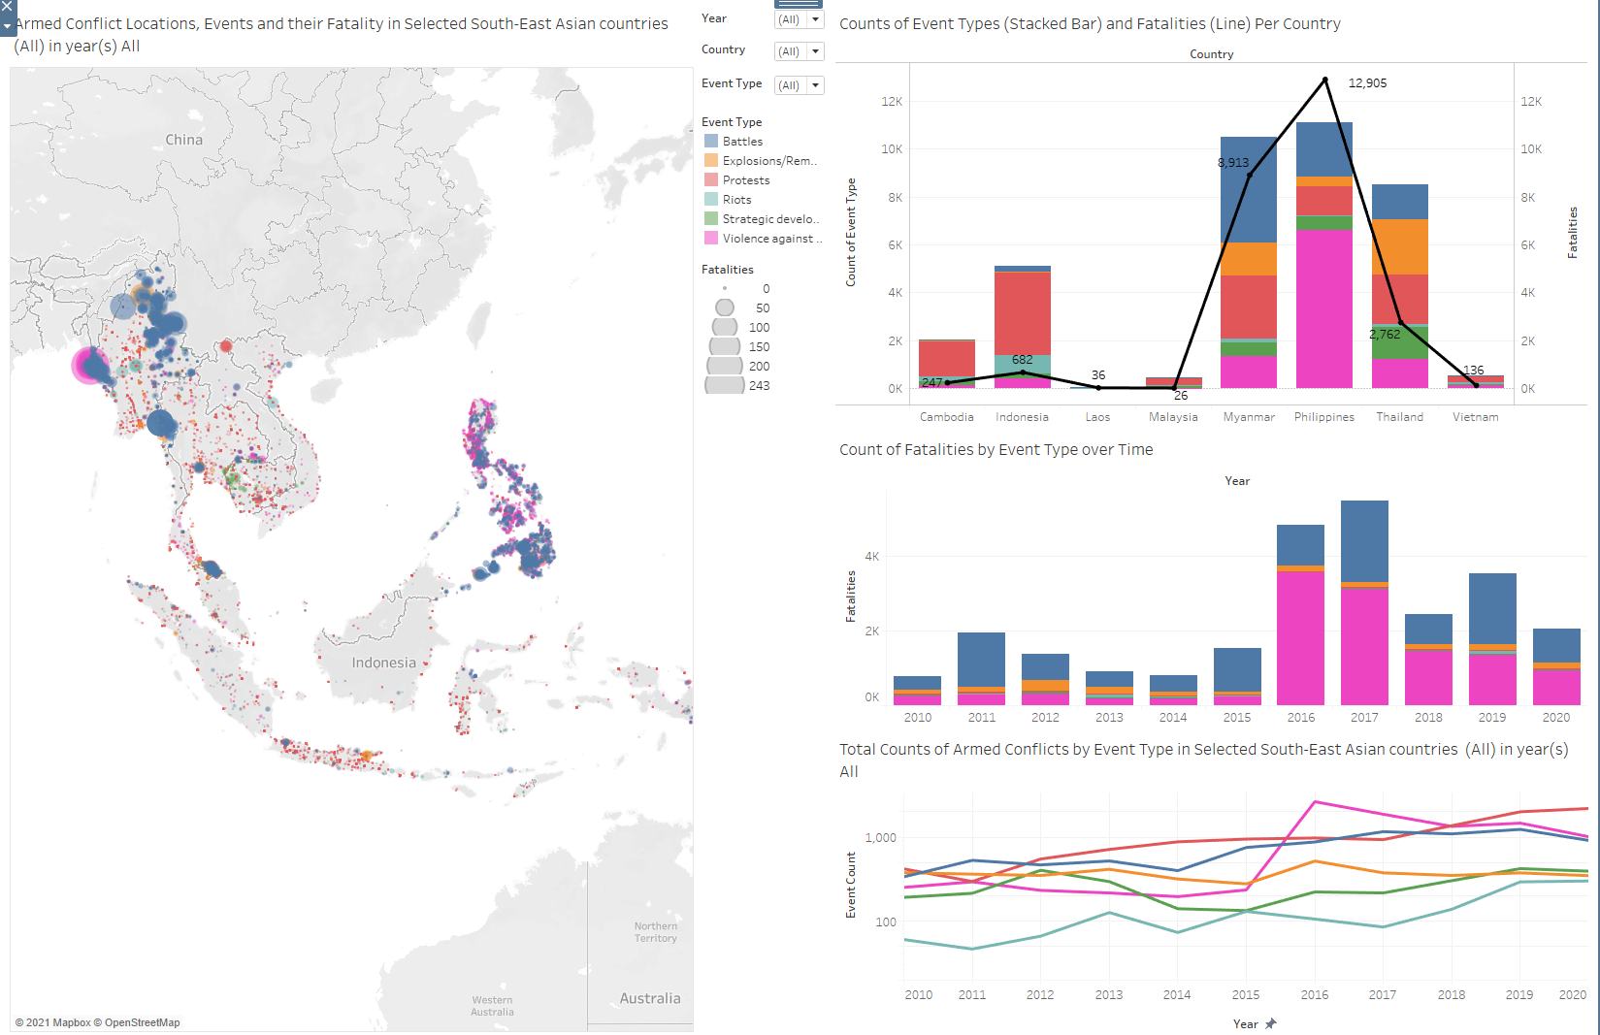Image resolution: width=1600 pixels, height=1035 pixels.
Task: Highlight the Battles legend color swatch
Action: pyautogui.click(x=711, y=141)
